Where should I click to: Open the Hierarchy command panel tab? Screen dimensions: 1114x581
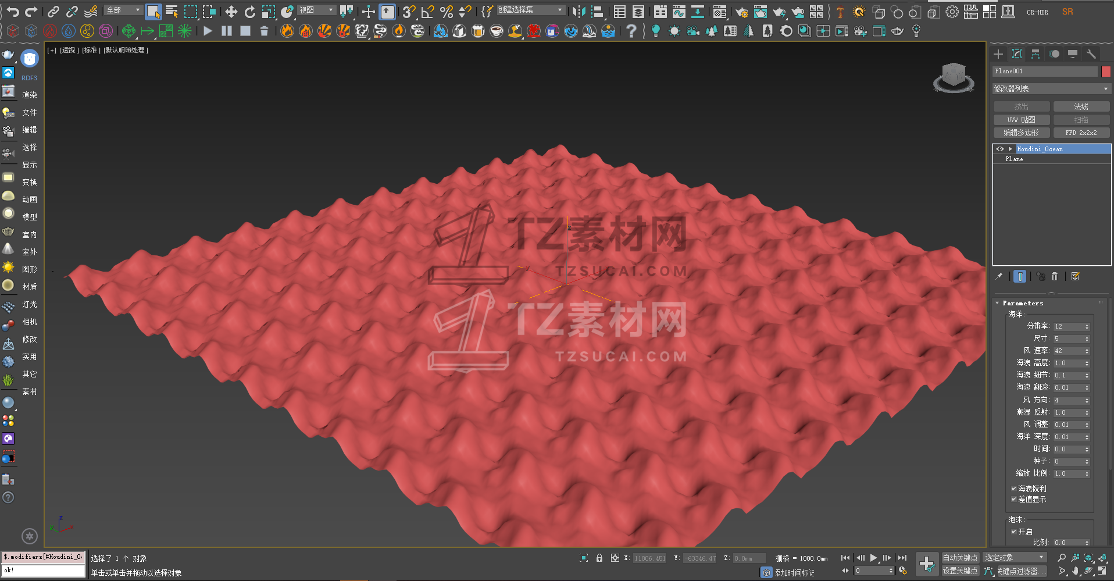coord(1036,54)
